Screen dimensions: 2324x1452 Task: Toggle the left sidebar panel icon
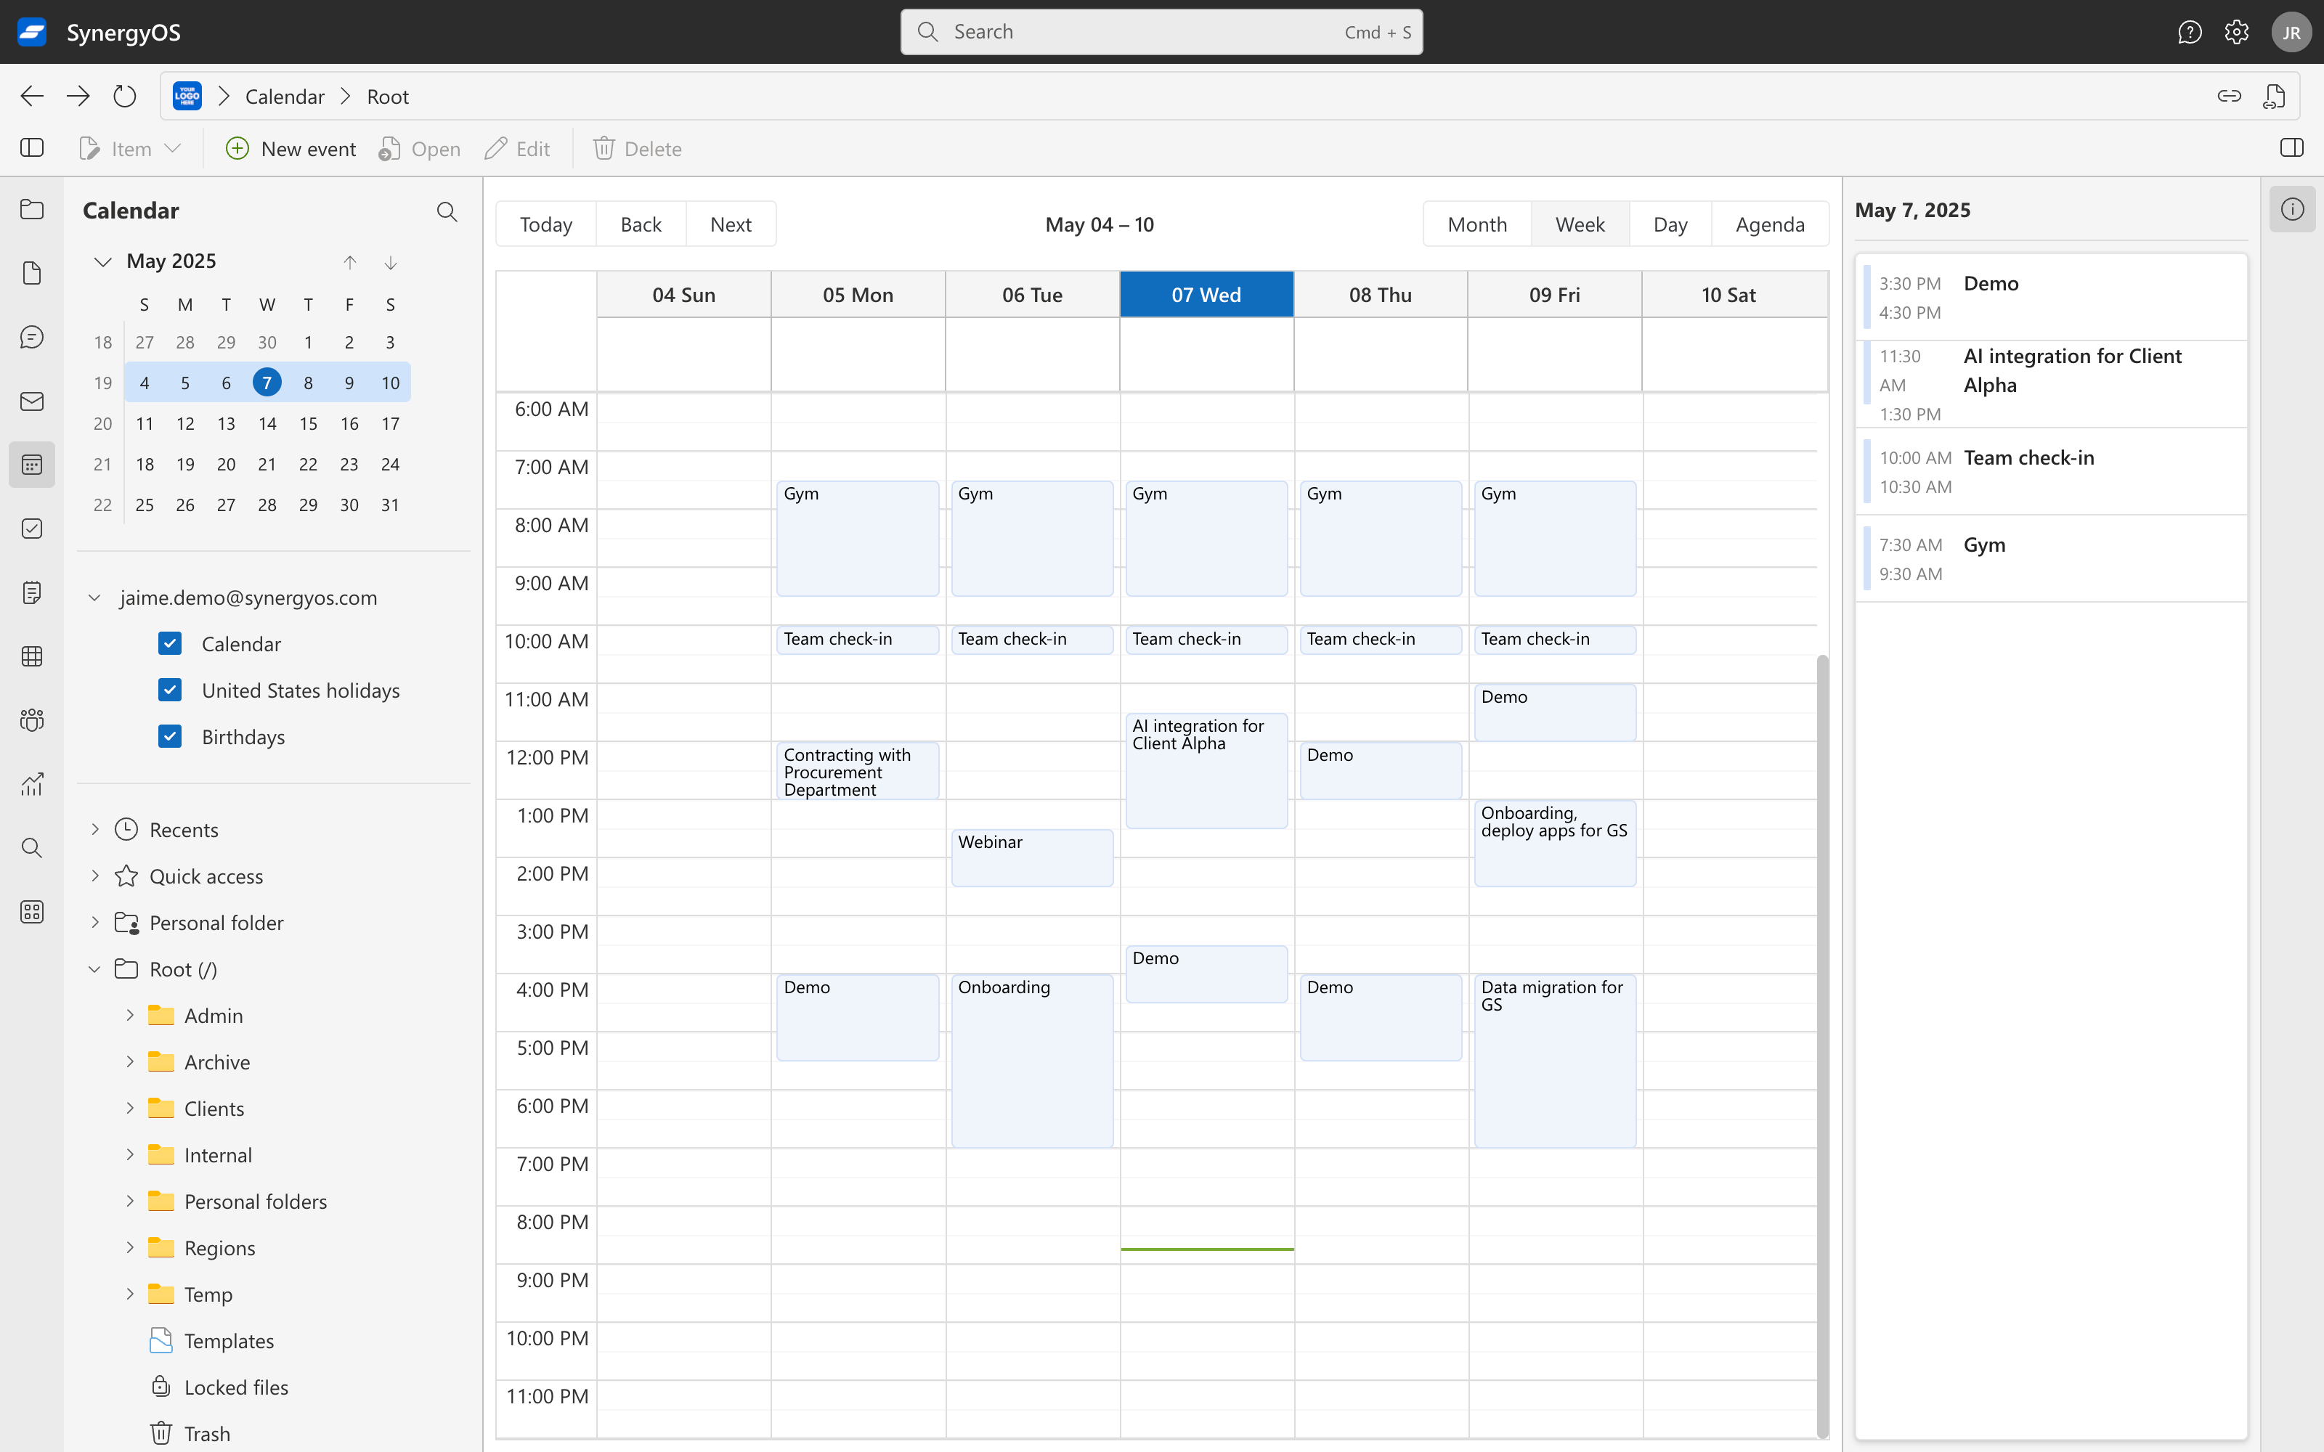[x=32, y=148]
